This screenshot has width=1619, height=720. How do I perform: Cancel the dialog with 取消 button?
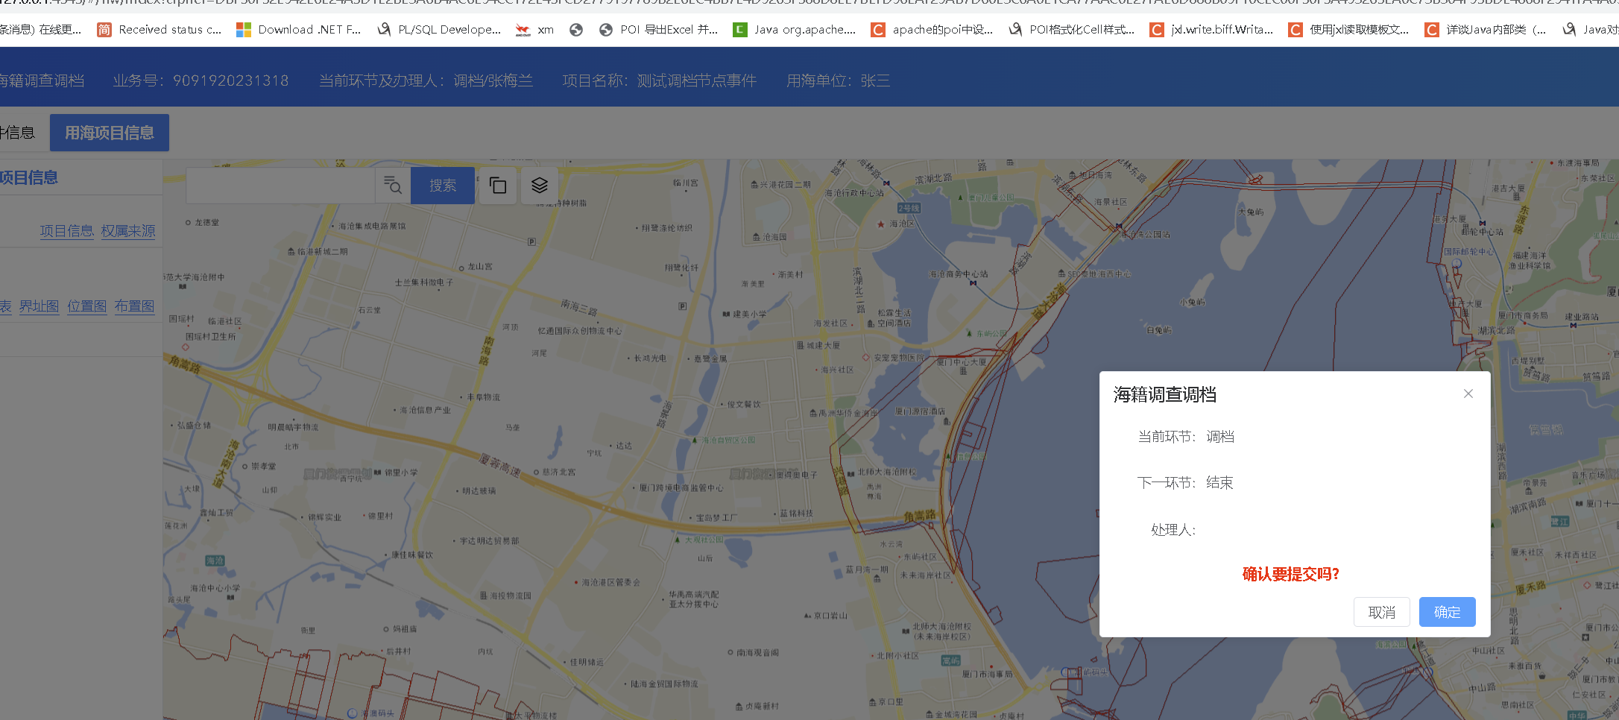coord(1381,612)
